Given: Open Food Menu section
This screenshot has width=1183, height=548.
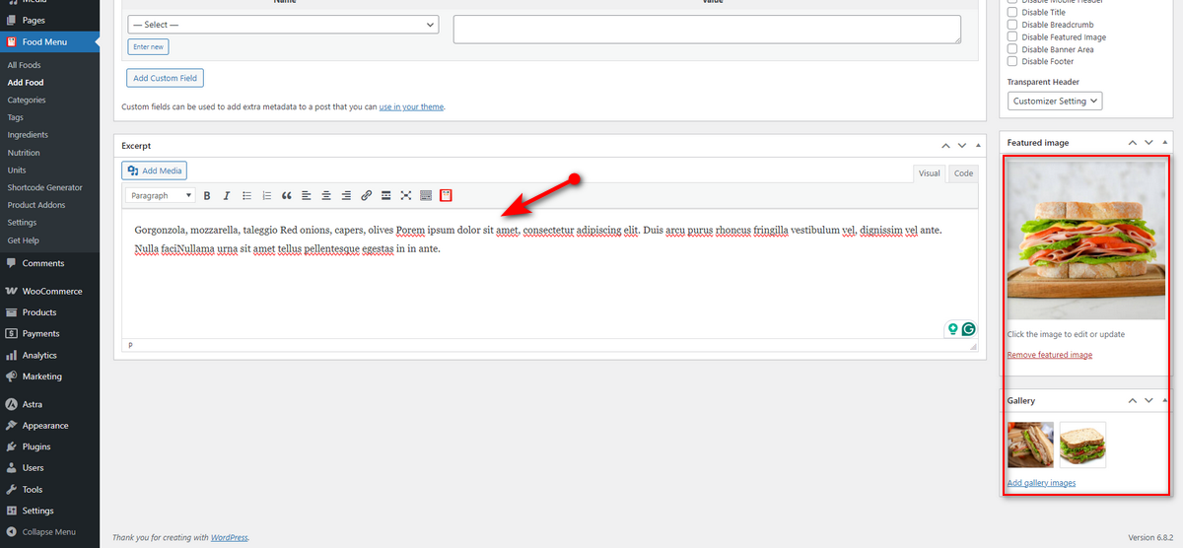Looking at the screenshot, I should click(x=49, y=42).
